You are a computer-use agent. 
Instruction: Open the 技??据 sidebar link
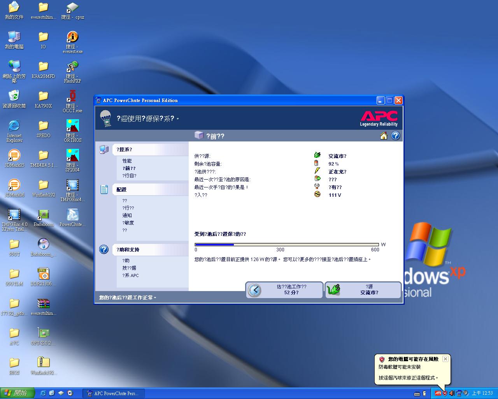(129, 268)
